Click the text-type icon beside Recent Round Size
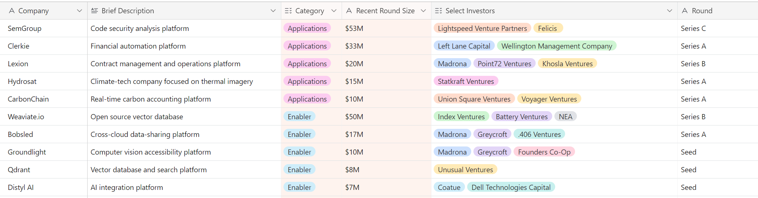This screenshot has height=198, width=758. click(349, 11)
